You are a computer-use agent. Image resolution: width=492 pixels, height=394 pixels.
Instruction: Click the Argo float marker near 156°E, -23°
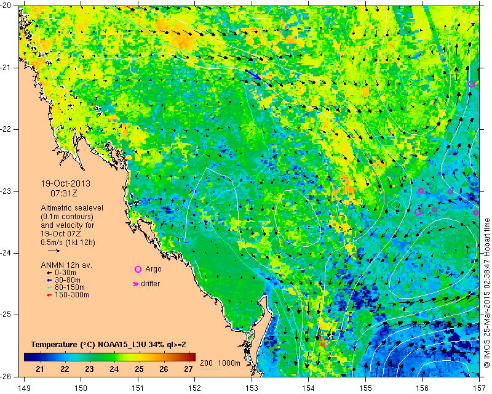[x=421, y=191]
